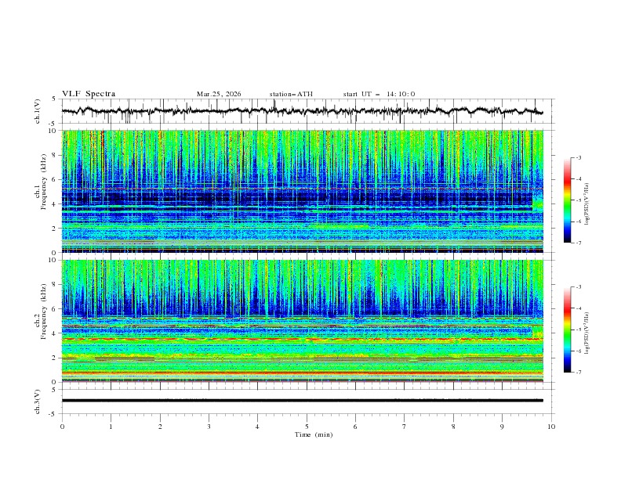Click the 'ch.3(V)' axis label
The image size is (621, 479).
click(x=38, y=402)
